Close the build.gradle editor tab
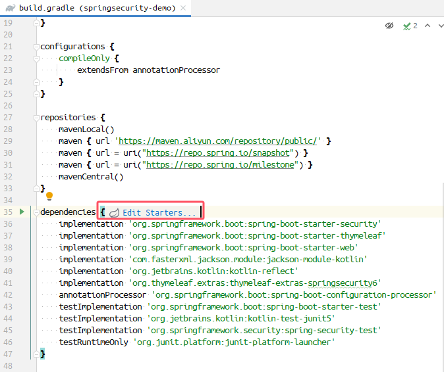Viewport: 444px width, 372px height. tap(183, 8)
